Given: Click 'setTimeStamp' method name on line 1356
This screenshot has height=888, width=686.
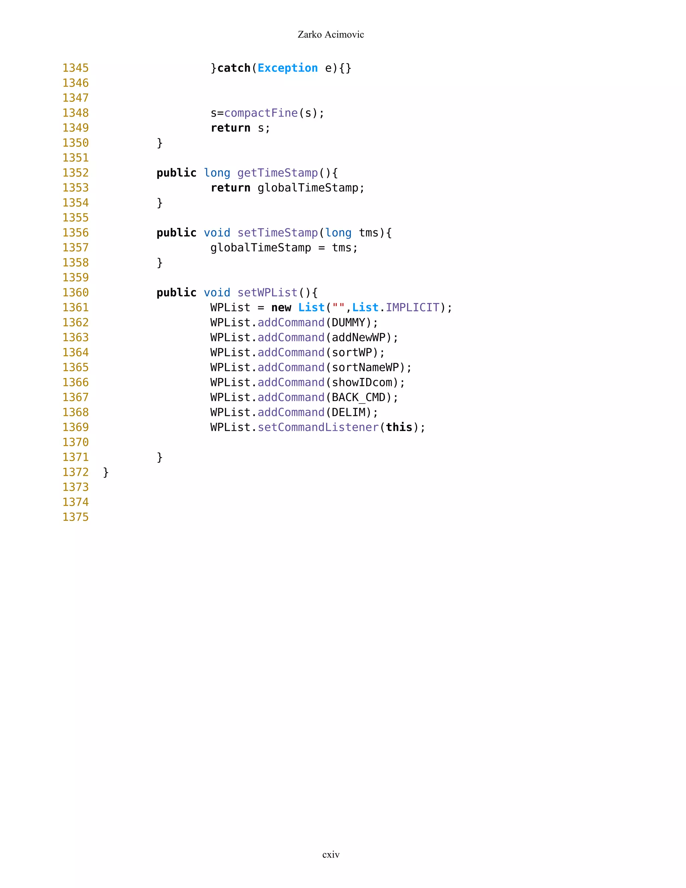Looking at the screenshot, I should (x=278, y=233).
